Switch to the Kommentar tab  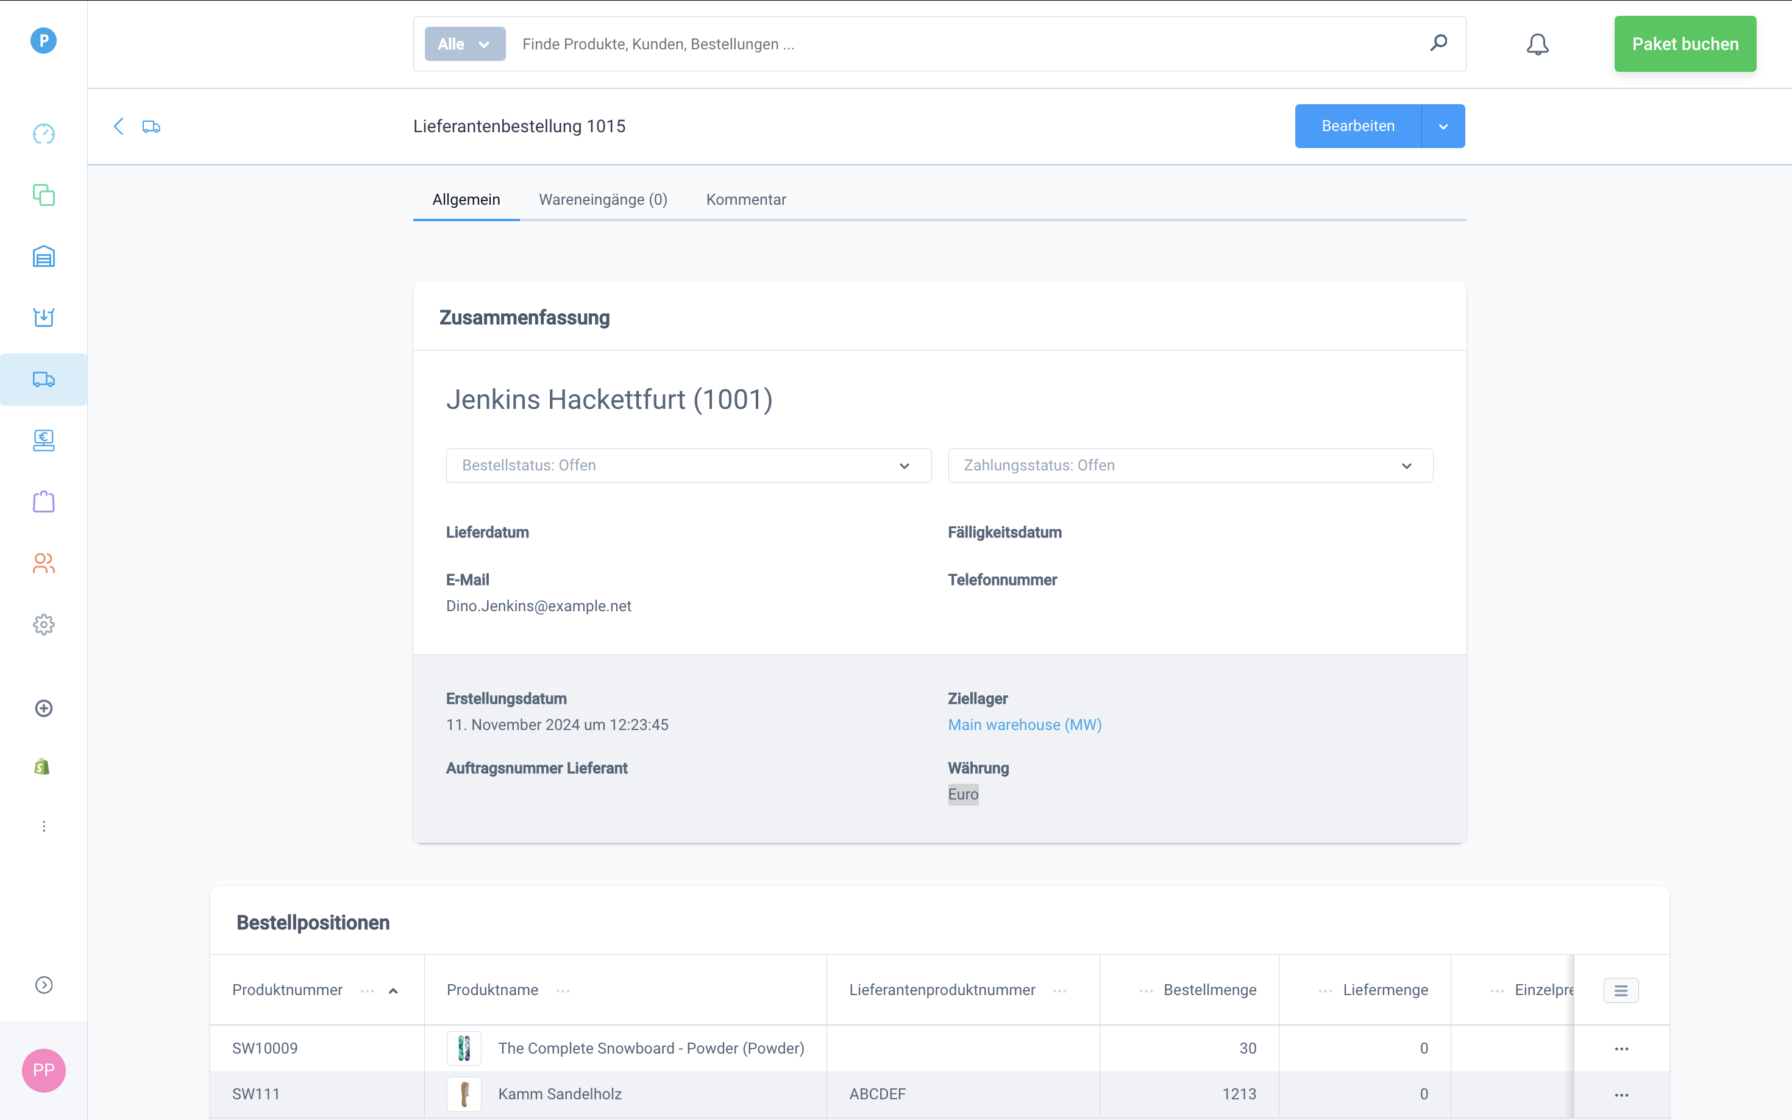tap(745, 199)
